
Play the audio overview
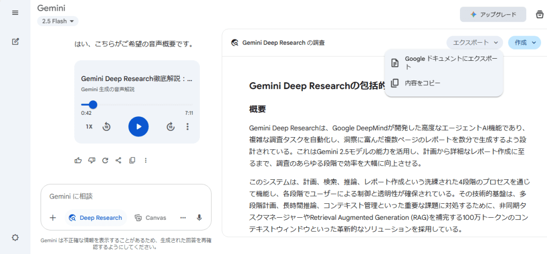(138, 126)
